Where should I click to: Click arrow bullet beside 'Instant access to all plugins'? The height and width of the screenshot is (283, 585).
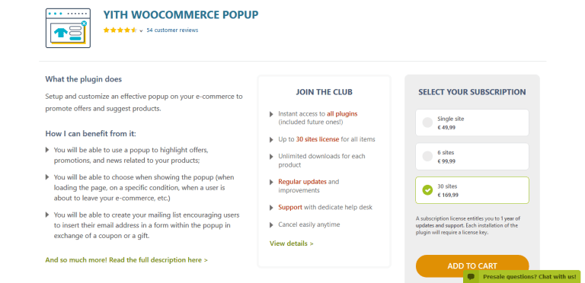point(271,114)
